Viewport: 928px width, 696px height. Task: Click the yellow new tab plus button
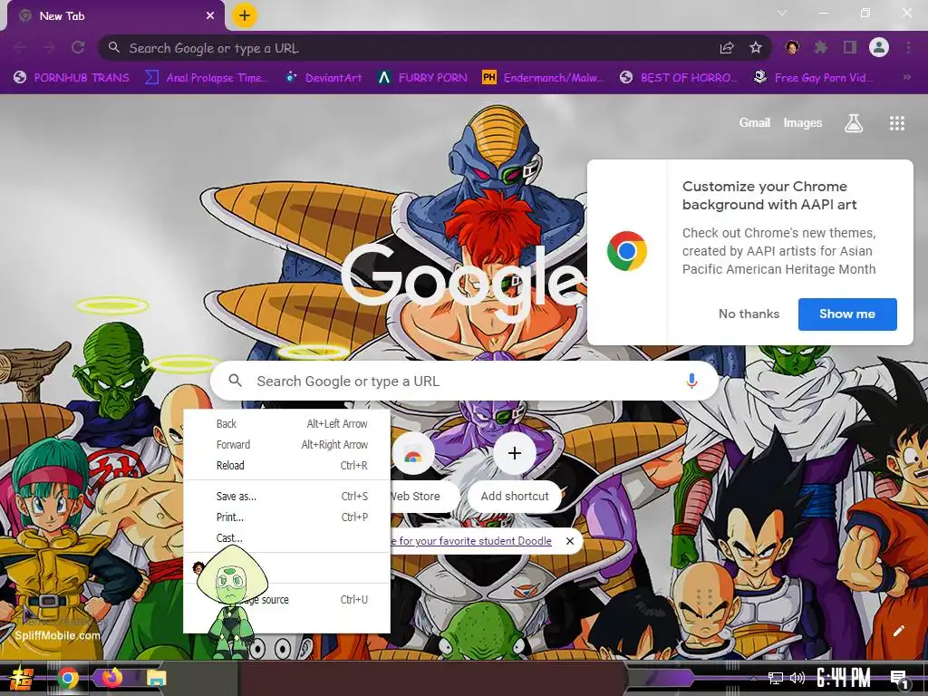(x=244, y=15)
